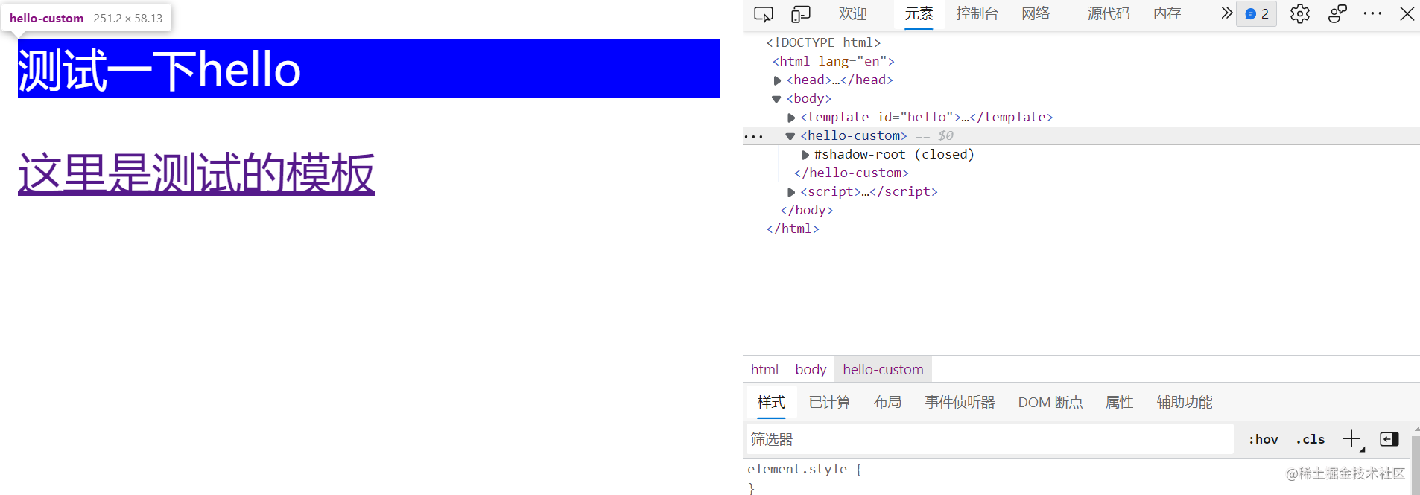This screenshot has height=495, width=1420.
Task: Focus the 筛选器 filter input
Action: [x=989, y=439]
